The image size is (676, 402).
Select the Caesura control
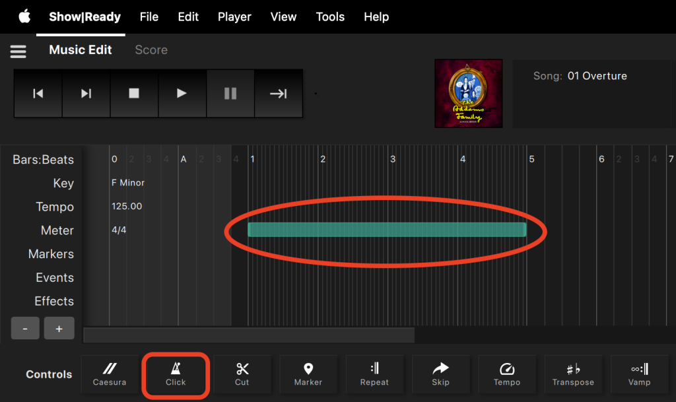tap(110, 374)
